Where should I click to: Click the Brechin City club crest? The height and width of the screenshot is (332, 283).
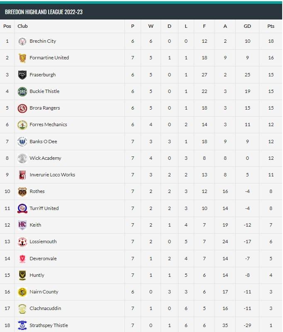tap(22, 41)
